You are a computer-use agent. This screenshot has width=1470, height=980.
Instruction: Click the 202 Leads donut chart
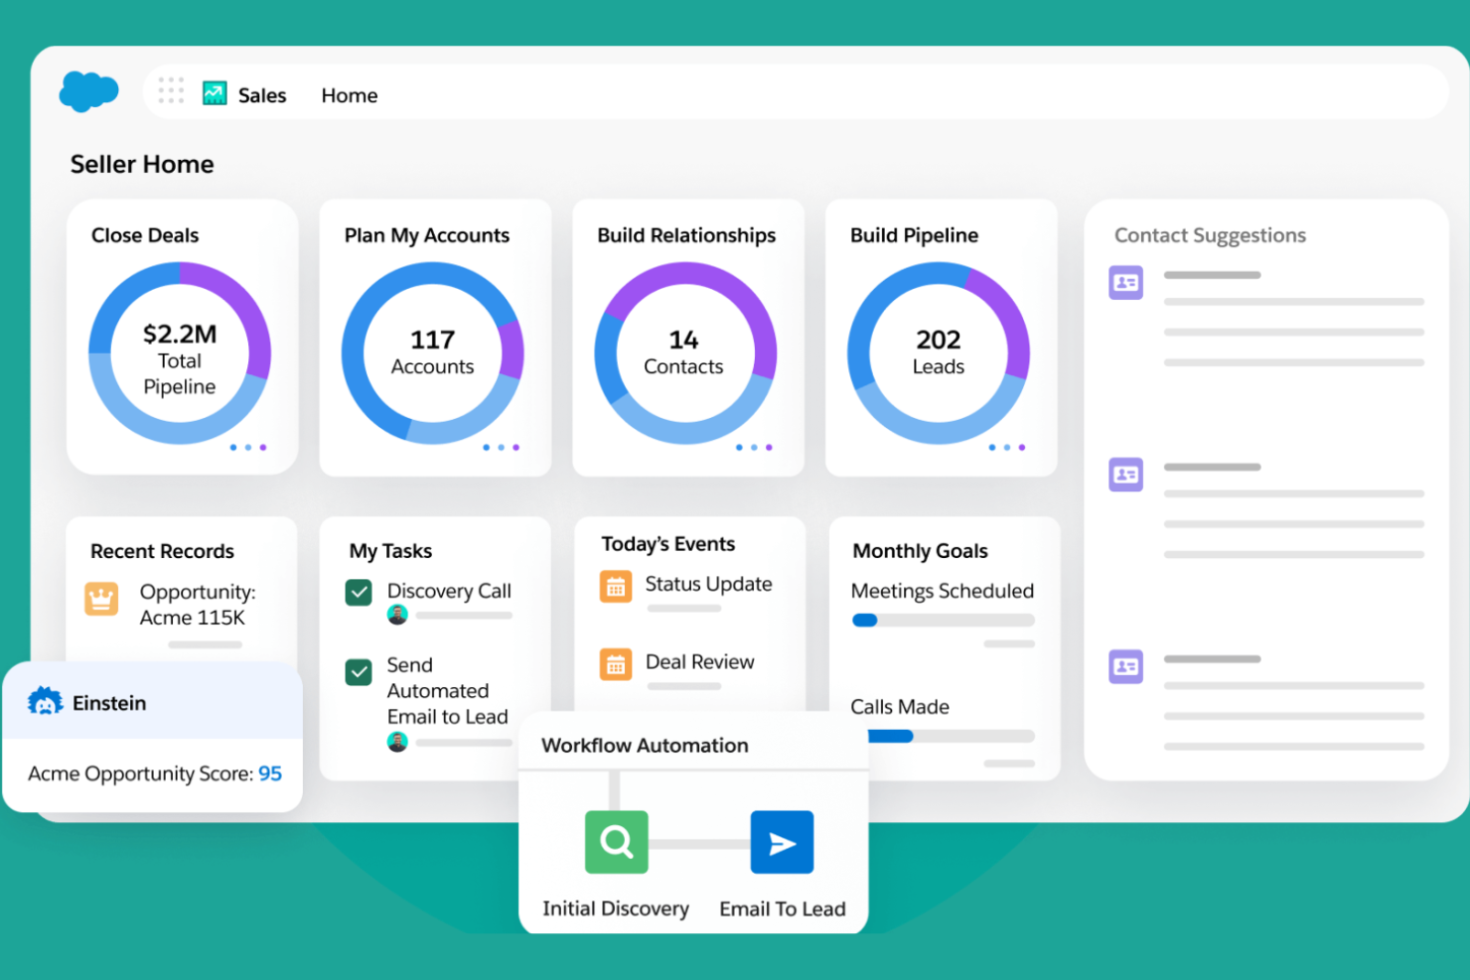click(x=939, y=352)
